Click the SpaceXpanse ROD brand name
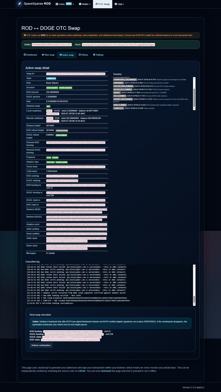 click(x=37, y=4)
